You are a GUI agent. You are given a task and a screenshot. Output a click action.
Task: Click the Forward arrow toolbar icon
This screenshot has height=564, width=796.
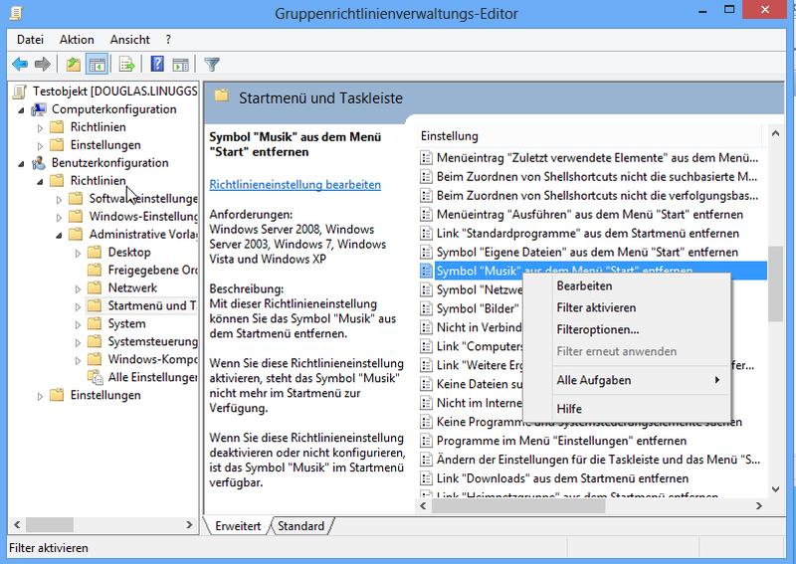pyautogui.click(x=42, y=65)
